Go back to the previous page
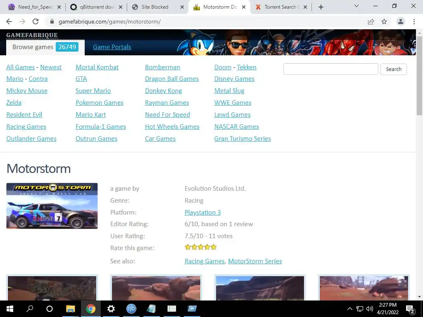Viewport: 423px width, 317px height. click(x=9, y=21)
